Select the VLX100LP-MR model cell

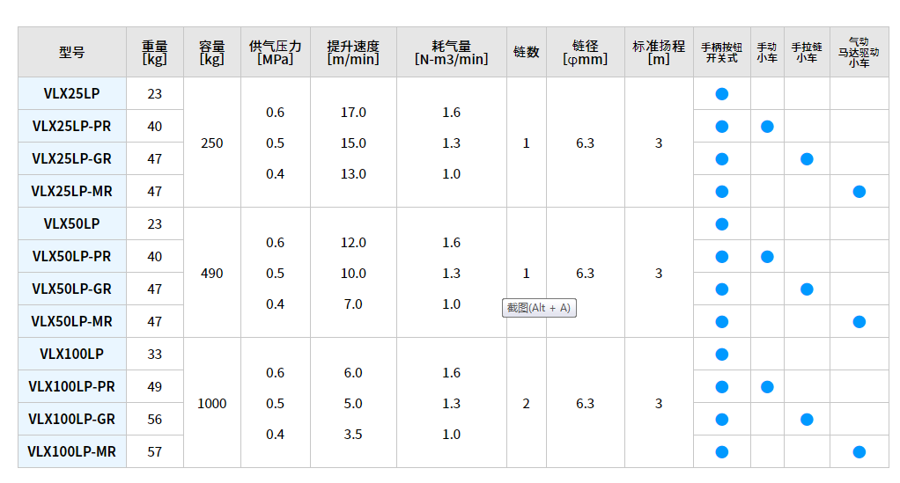(71, 452)
